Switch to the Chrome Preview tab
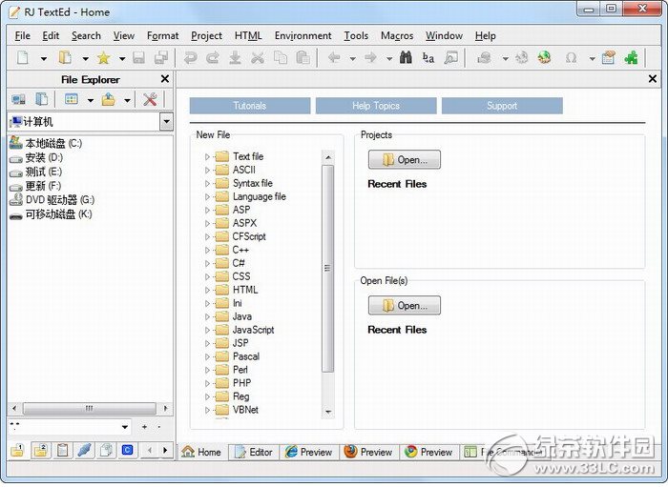This screenshot has width=668, height=487. tap(429, 452)
